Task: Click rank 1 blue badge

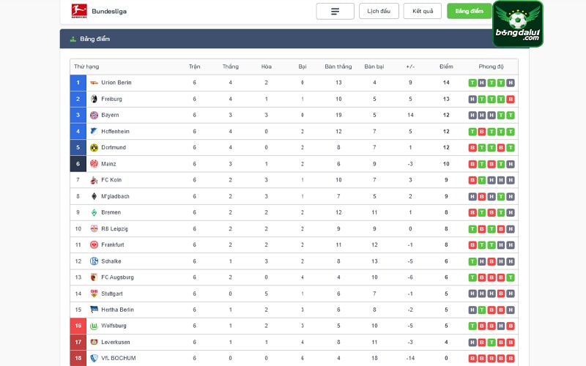Action: pyautogui.click(x=78, y=83)
